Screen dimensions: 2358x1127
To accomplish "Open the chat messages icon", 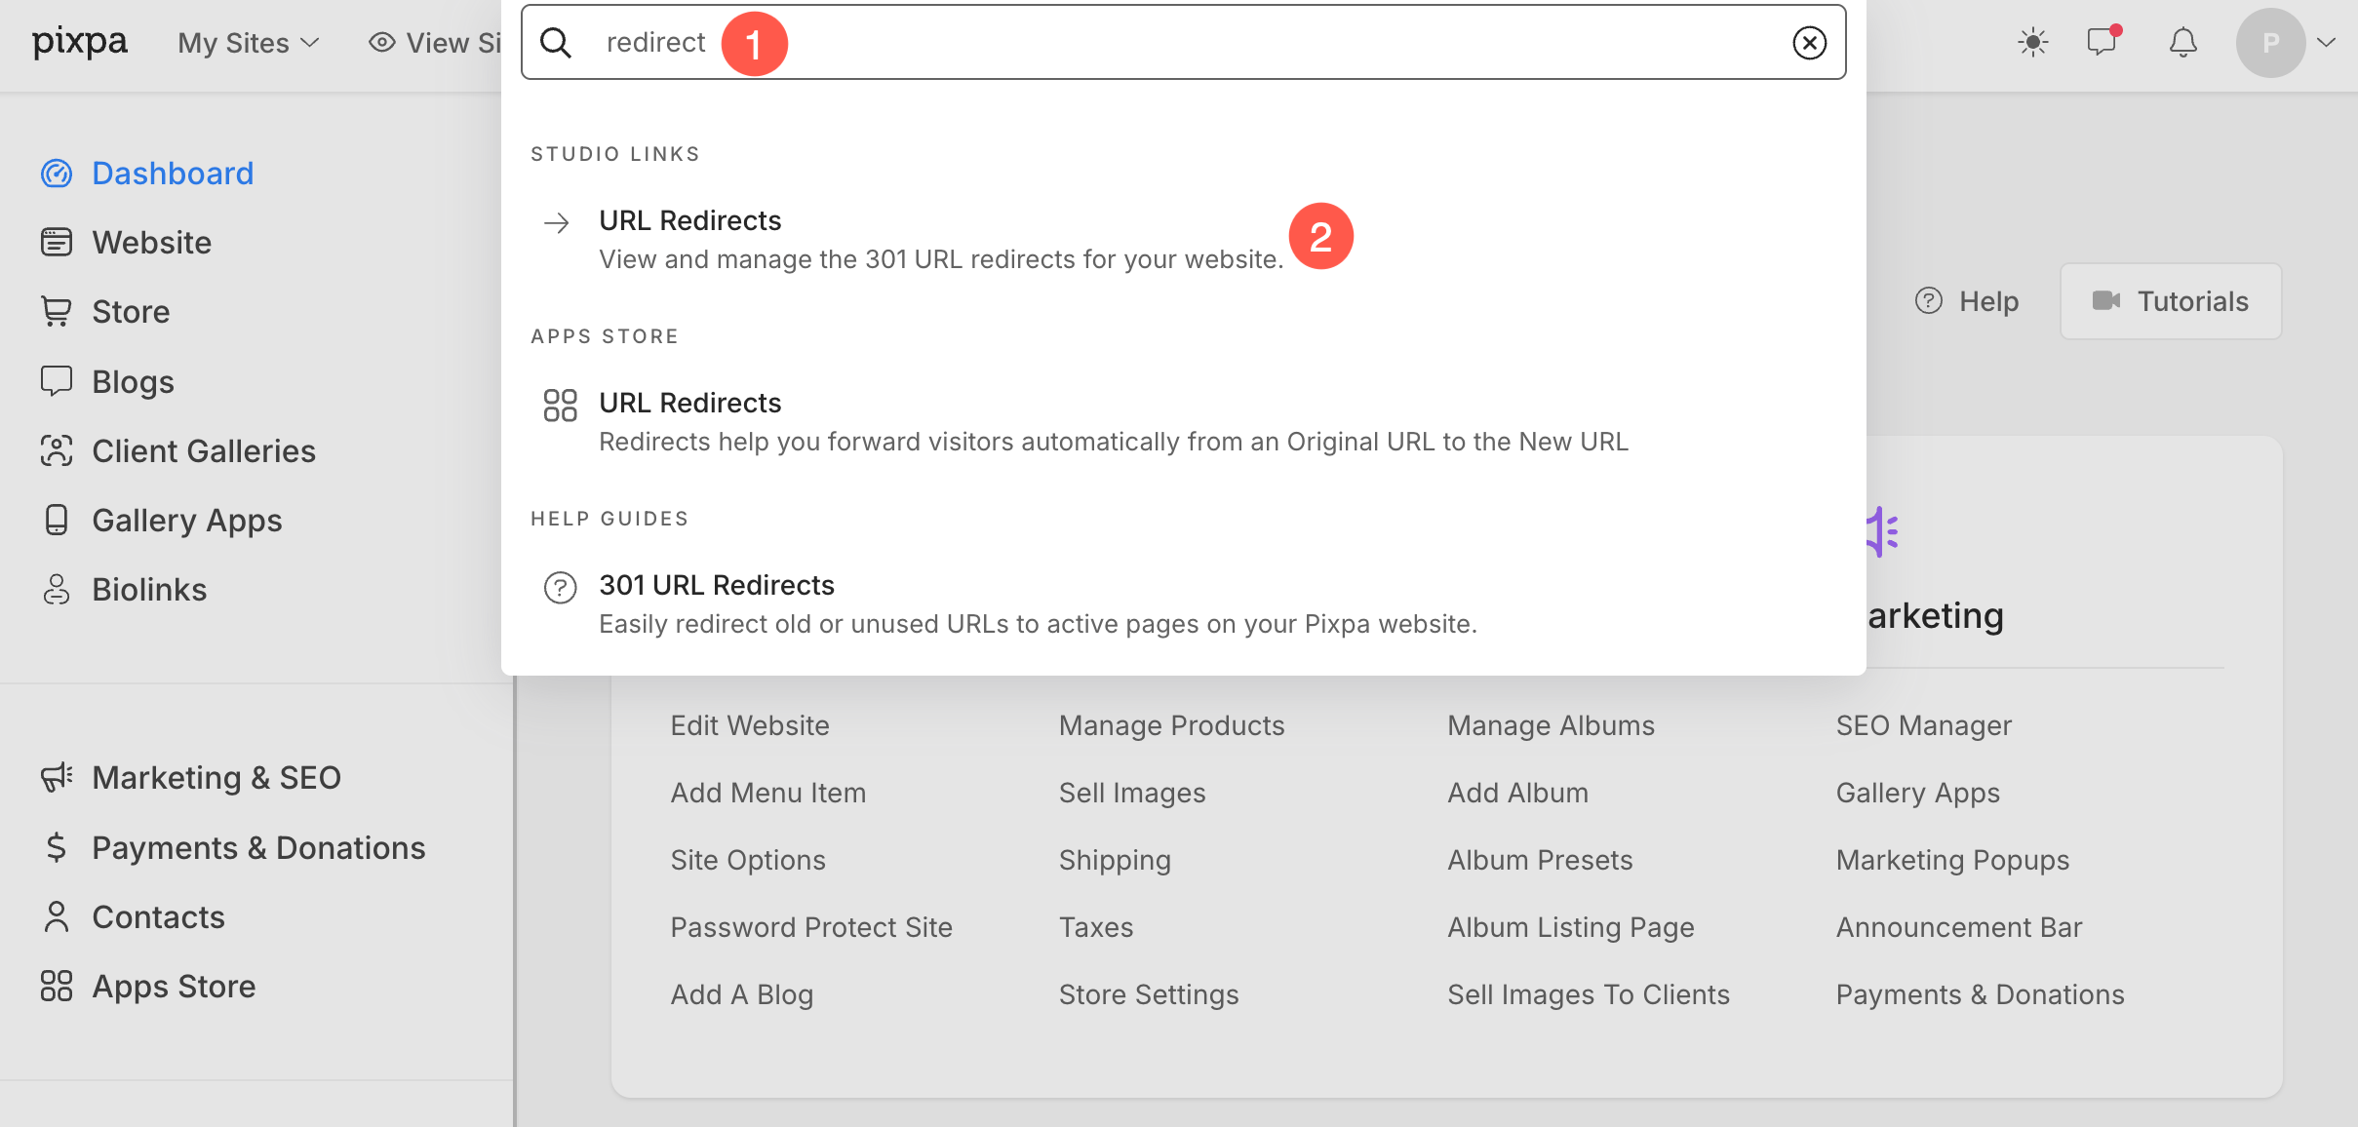I will [2102, 43].
